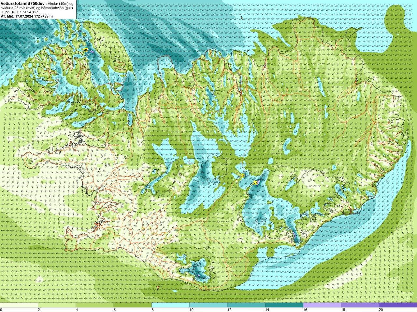Click the legend scale label "12"

[x=229, y=310]
